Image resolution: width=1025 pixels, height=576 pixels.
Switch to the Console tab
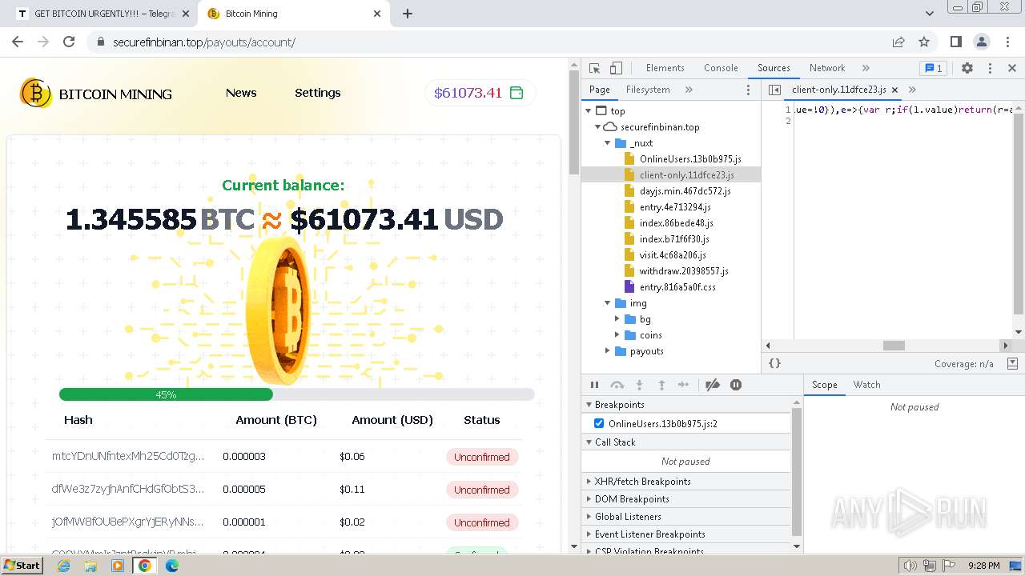[721, 68]
